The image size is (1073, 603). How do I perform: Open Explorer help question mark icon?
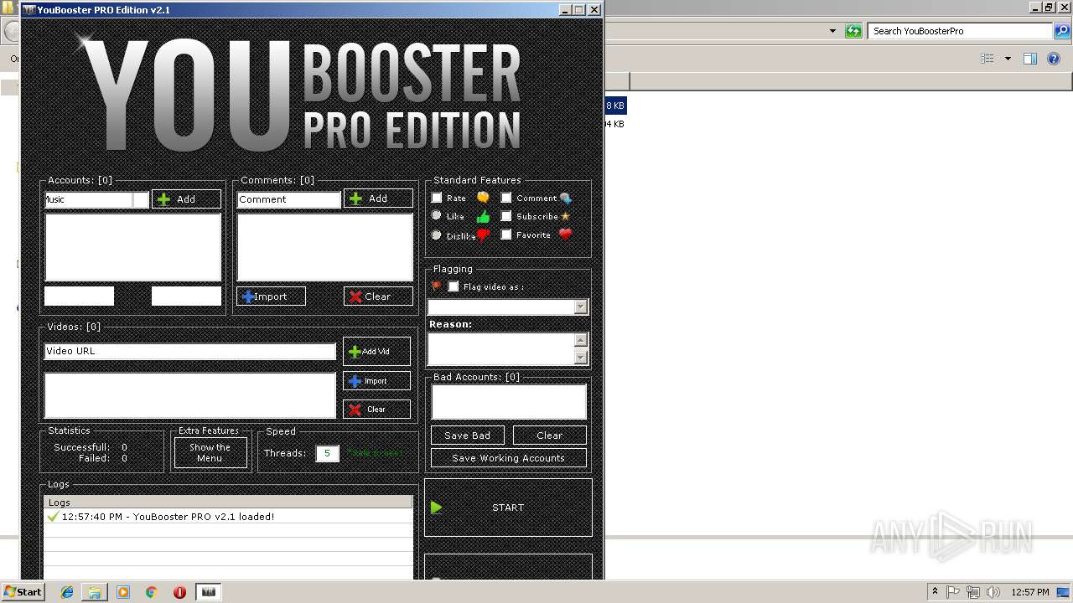[x=1055, y=59]
